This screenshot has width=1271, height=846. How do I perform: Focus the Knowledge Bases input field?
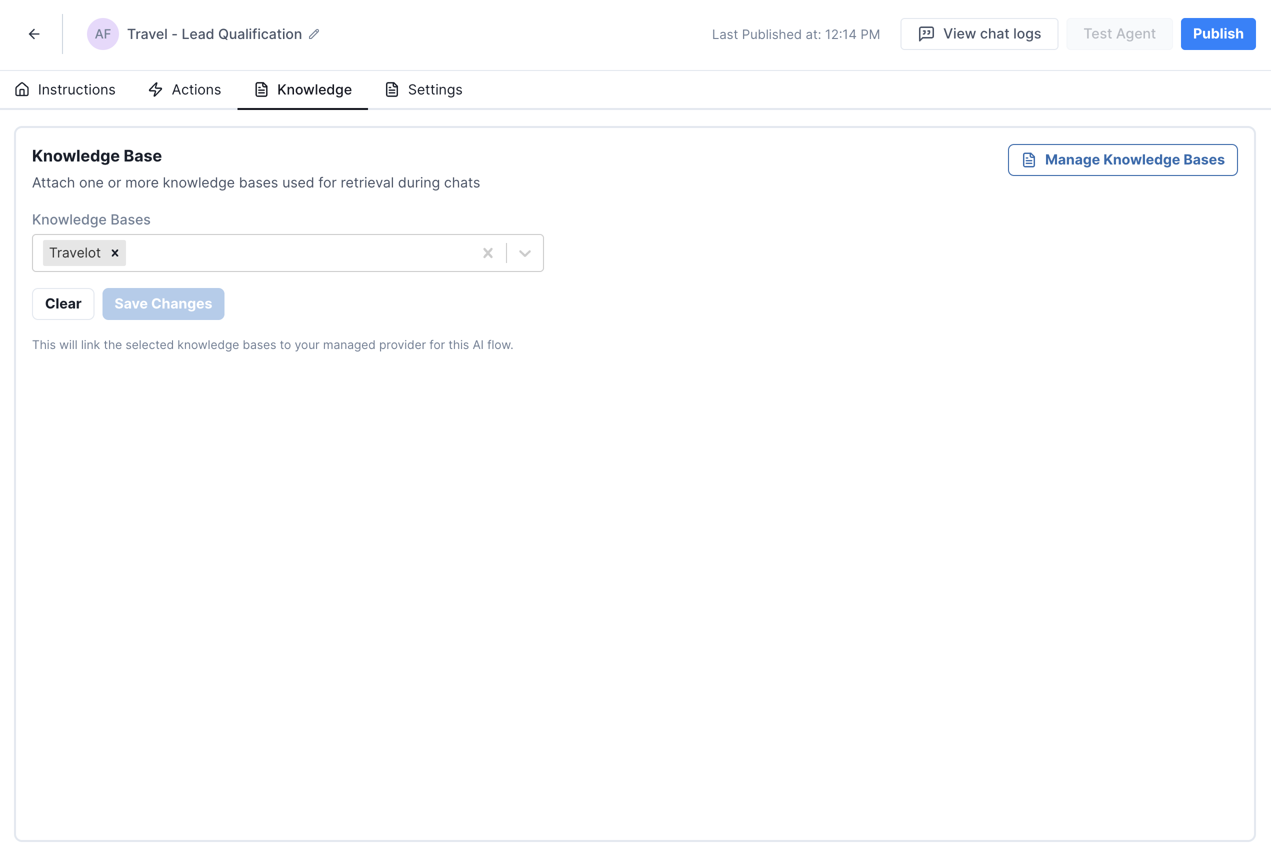(302, 253)
